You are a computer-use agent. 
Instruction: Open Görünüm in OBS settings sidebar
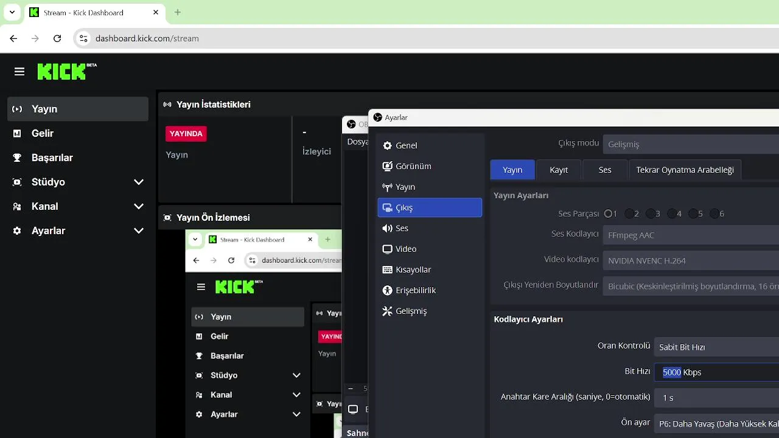tap(430, 166)
